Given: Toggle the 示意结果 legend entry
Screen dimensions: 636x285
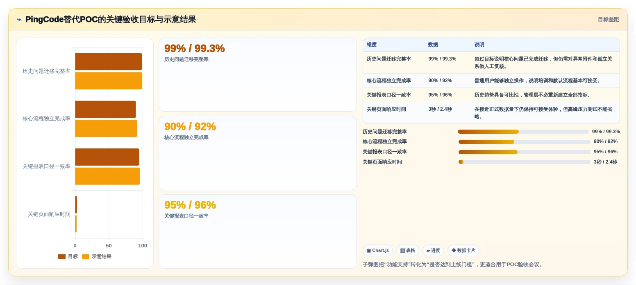Looking at the screenshot, I should [97, 257].
